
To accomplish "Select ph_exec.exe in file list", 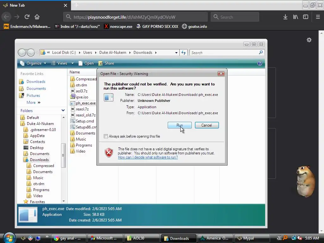I will coord(85,103).
